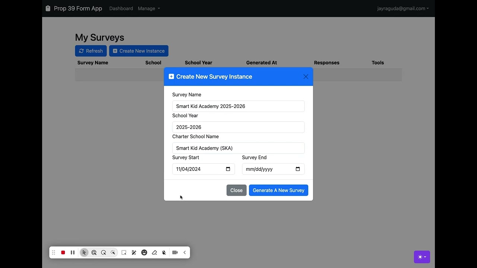Image resolution: width=477 pixels, height=268 pixels.
Task: Open the Survey End calendar picker
Action: coord(298,169)
